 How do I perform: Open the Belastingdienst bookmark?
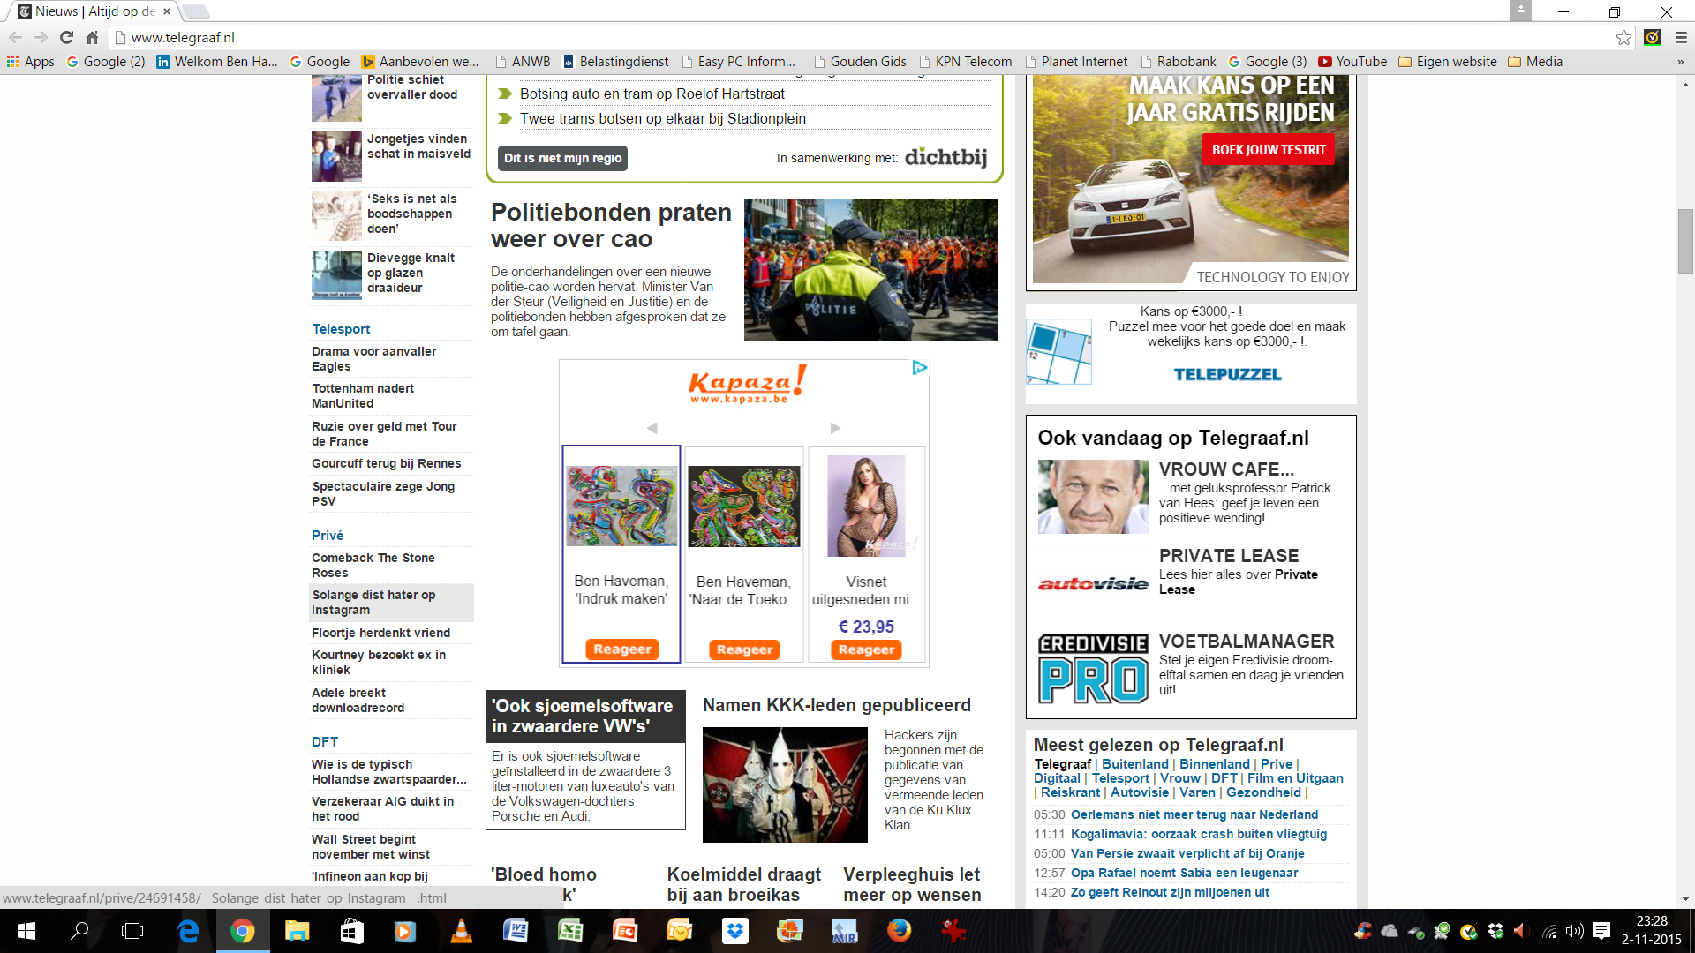[616, 62]
